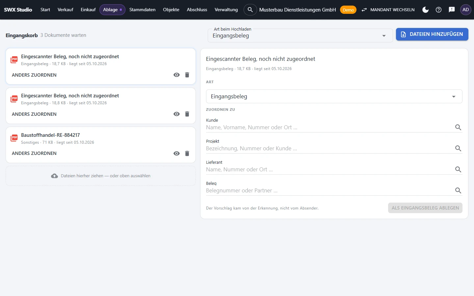
Task: Click ANDERS ZUORDNEN on the Baustoffhandel-RE-884217 card
Action: click(x=34, y=153)
